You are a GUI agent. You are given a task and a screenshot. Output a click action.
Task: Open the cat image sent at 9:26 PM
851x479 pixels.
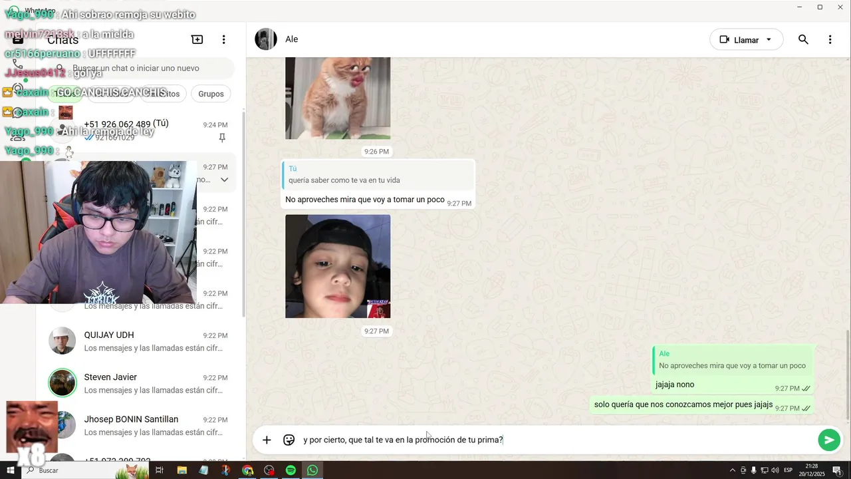pos(338,98)
